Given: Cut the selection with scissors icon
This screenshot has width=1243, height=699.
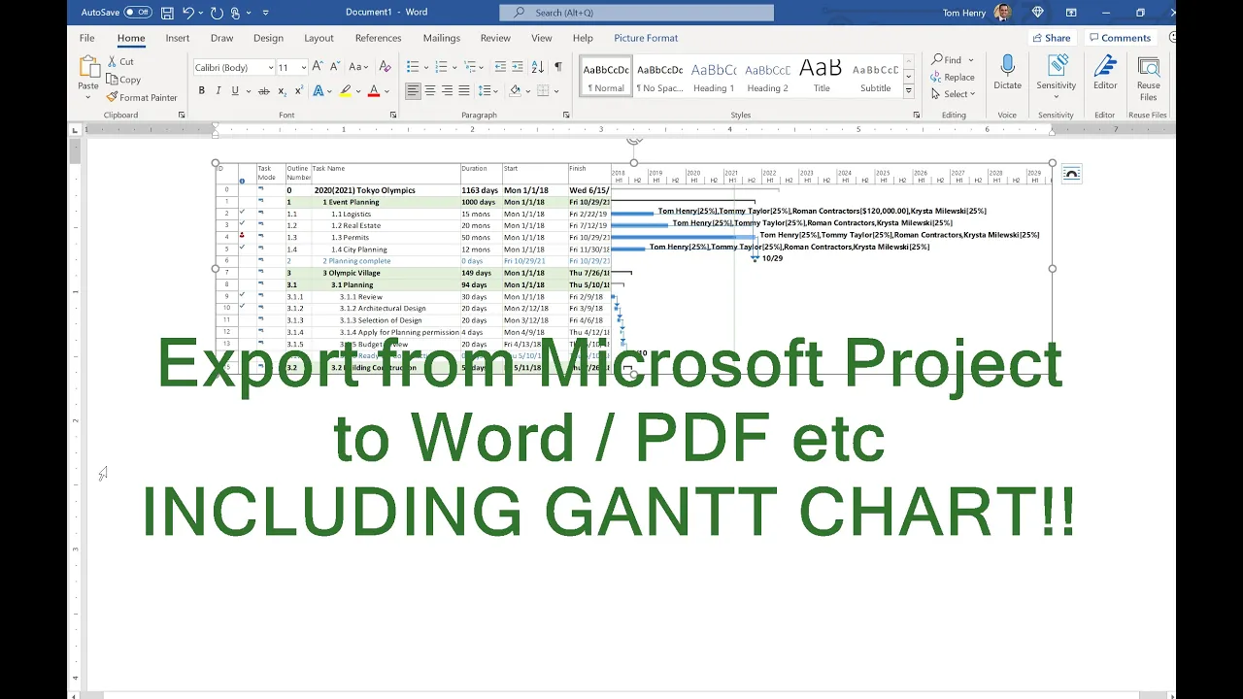Looking at the screenshot, I should (x=120, y=61).
